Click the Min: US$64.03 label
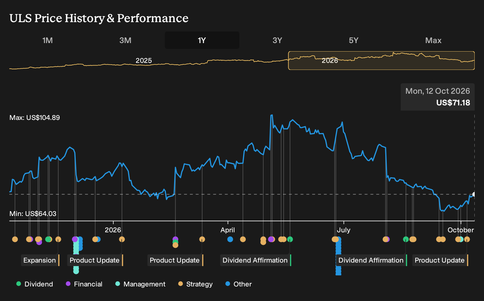Image resolution: width=484 pixels, height=301 pixels. click(33, 214)
